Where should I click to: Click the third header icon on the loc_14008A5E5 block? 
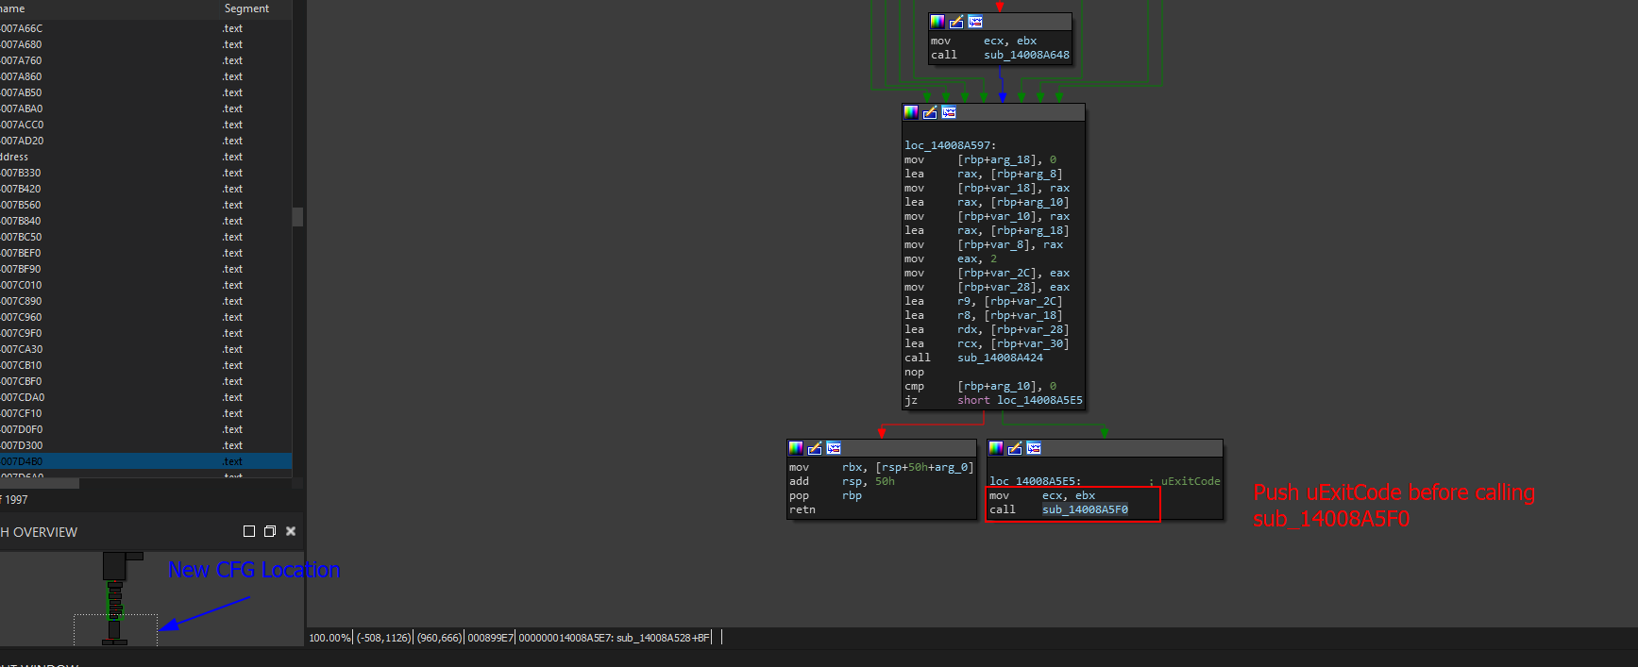(1034, 448)
